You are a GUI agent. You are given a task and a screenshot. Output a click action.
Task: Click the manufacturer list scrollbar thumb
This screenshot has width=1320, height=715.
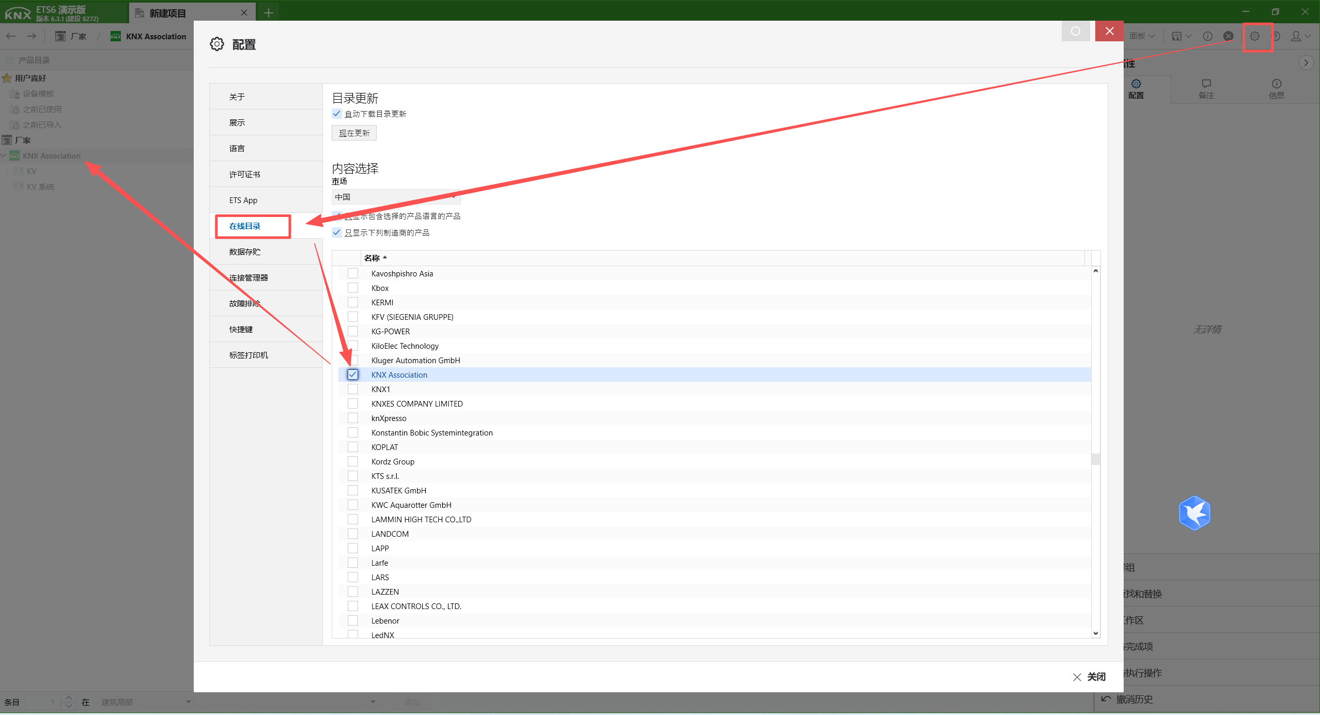coord(1095,459)
